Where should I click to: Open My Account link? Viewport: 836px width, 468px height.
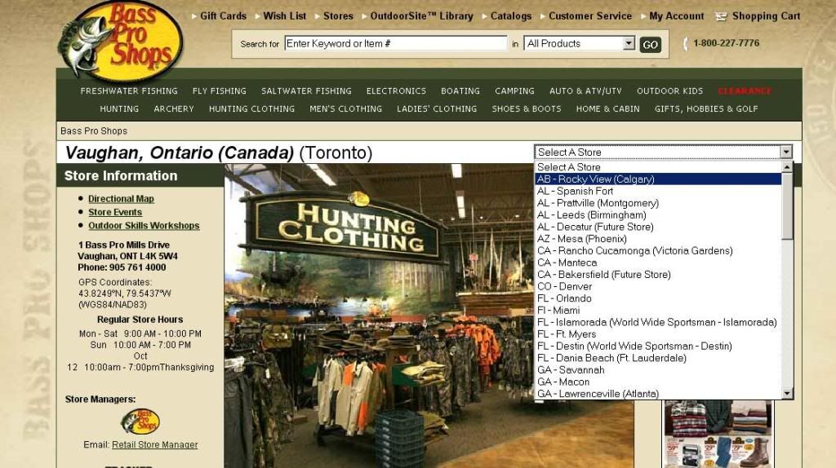[x=677, y=16]
